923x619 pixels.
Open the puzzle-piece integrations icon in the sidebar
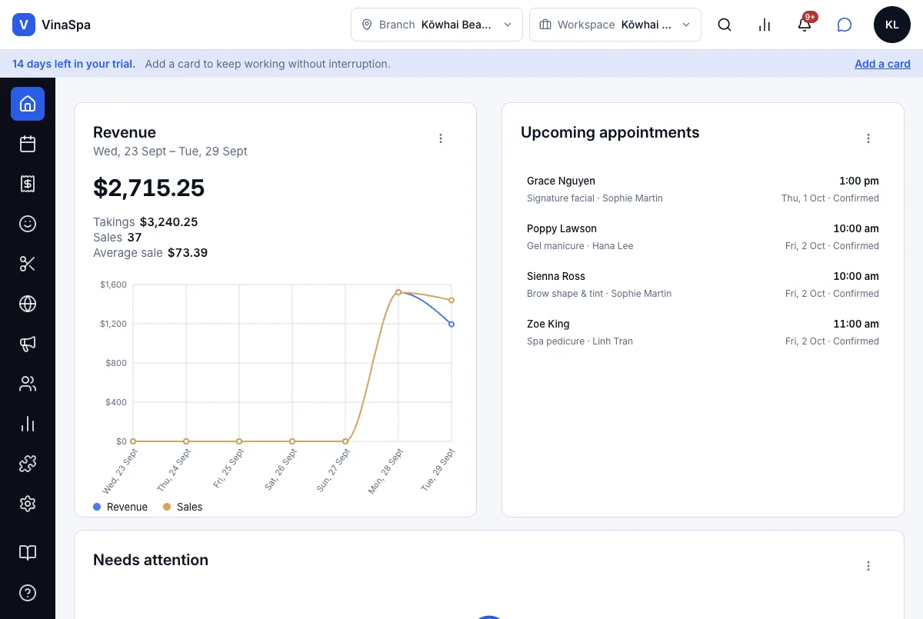pyautogui.click(x=28, y=464)
